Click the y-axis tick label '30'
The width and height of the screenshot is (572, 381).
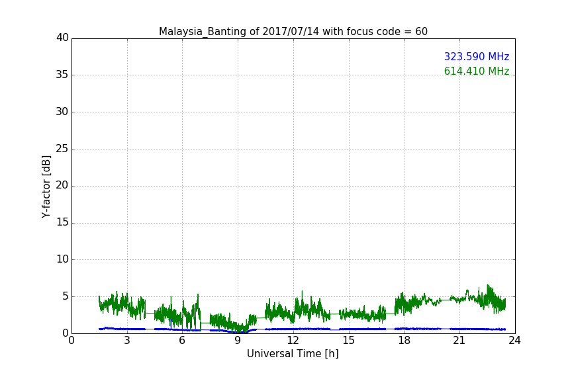(62, 112)
